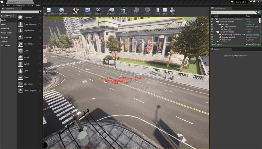
Task: Open the Houdini Engine menu
Action: point(19,5)
